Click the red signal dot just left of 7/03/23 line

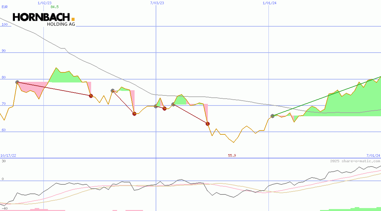tap(134, 114)
